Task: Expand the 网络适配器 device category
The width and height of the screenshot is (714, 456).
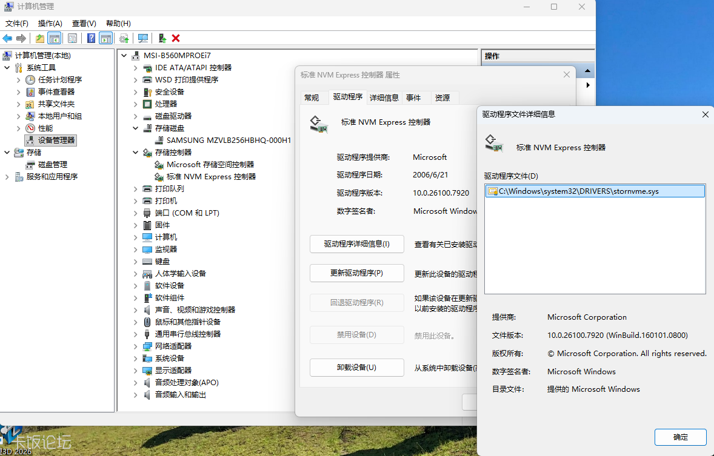Action: pyautogui.click(x=135, y=346)
